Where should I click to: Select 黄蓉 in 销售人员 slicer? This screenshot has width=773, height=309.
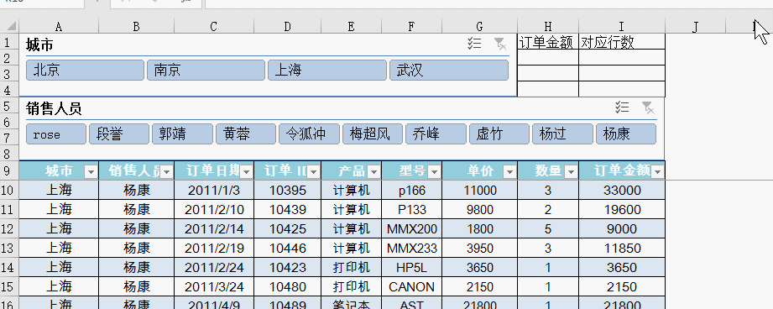tap(246, 134)
